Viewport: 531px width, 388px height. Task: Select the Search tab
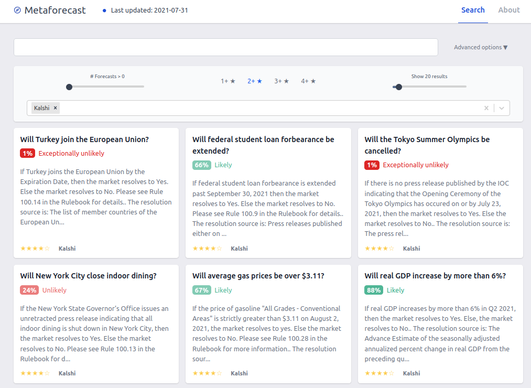473,10
